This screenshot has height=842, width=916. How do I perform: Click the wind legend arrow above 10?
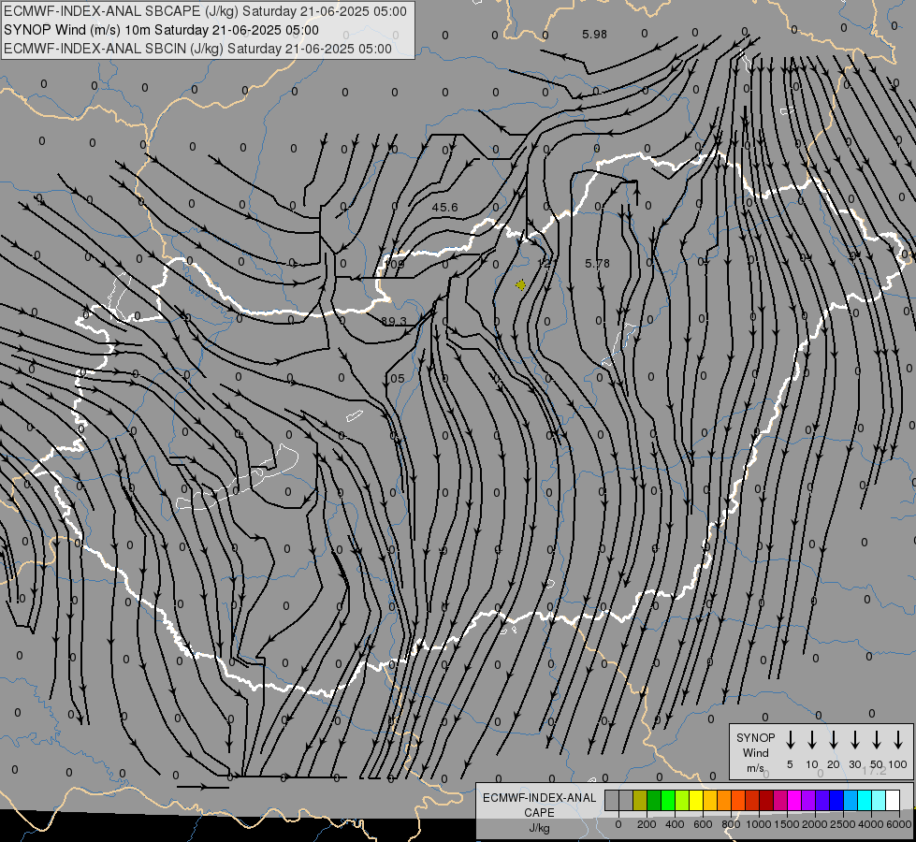pos(812,740)
